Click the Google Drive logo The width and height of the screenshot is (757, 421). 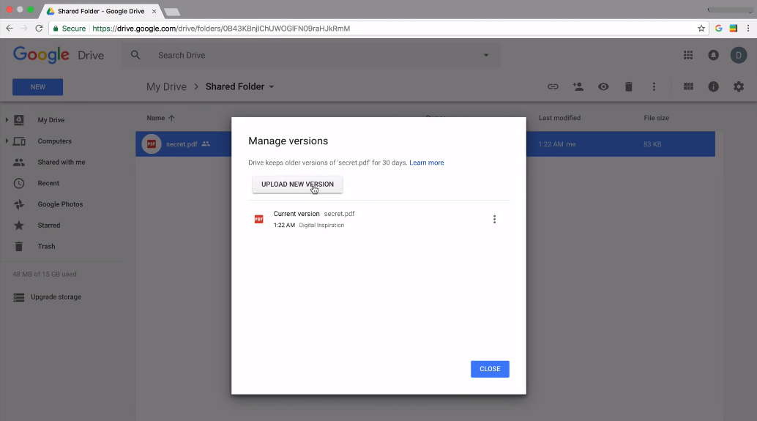click(x=59, y=55)
